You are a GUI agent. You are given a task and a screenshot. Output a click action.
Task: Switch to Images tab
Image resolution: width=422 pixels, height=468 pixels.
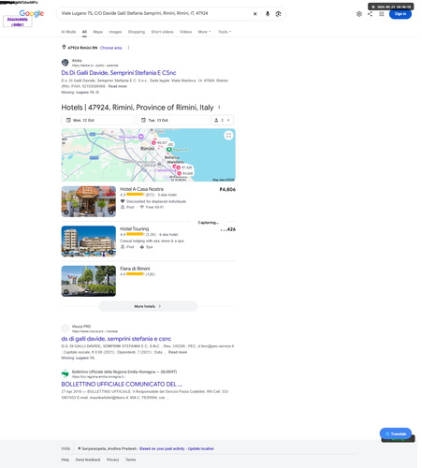click(115, 32)
